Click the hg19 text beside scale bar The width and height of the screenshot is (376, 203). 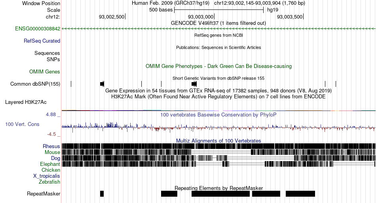pos(273,10)
